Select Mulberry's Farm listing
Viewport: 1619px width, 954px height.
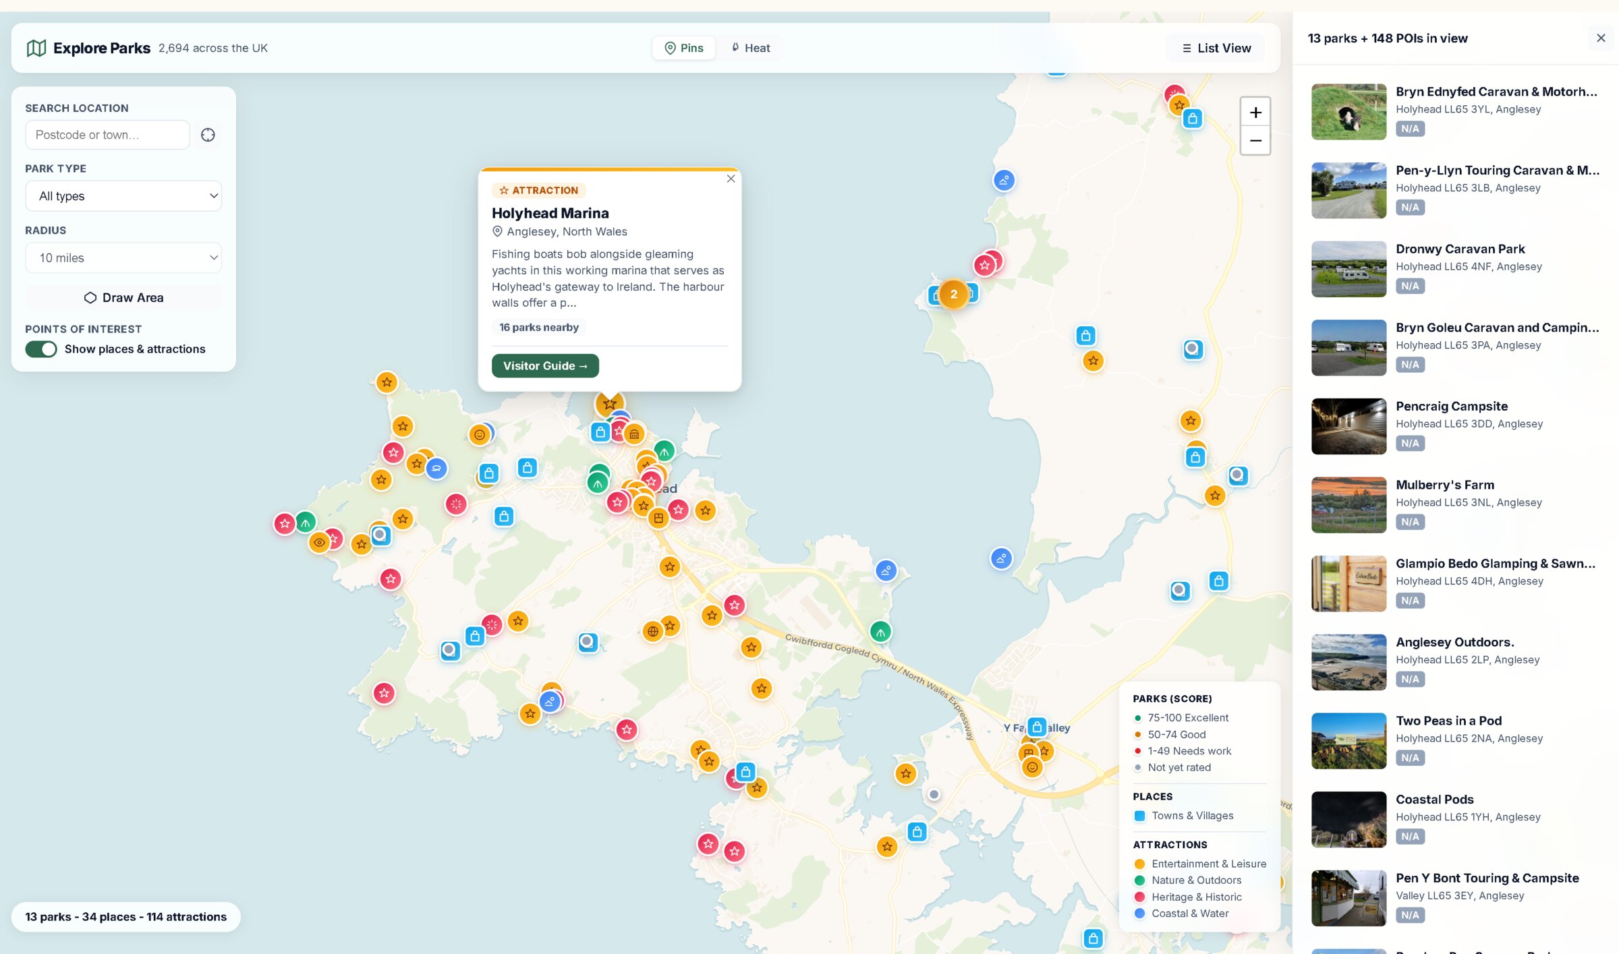(1455, 505)
